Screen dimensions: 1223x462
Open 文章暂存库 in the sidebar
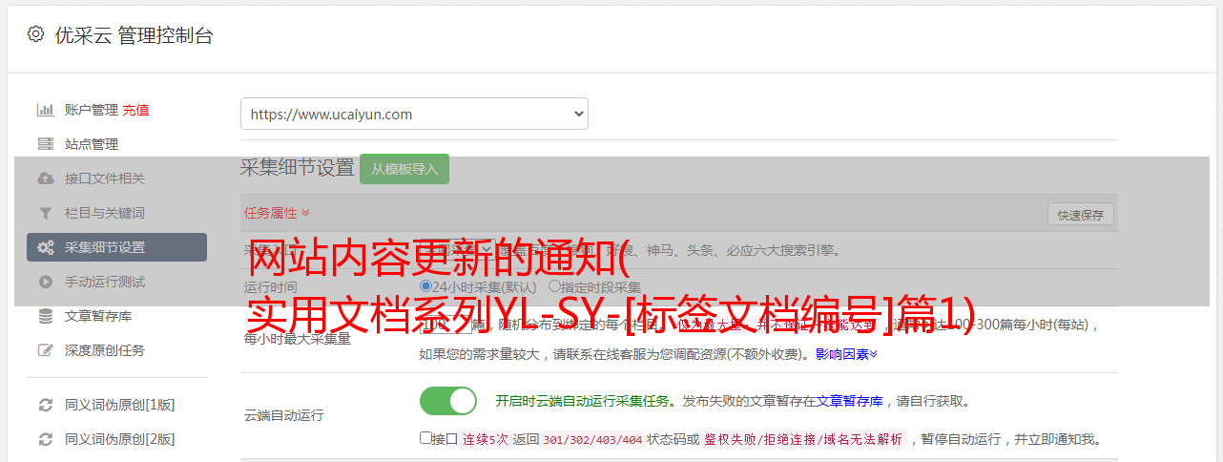pos(98,316)
